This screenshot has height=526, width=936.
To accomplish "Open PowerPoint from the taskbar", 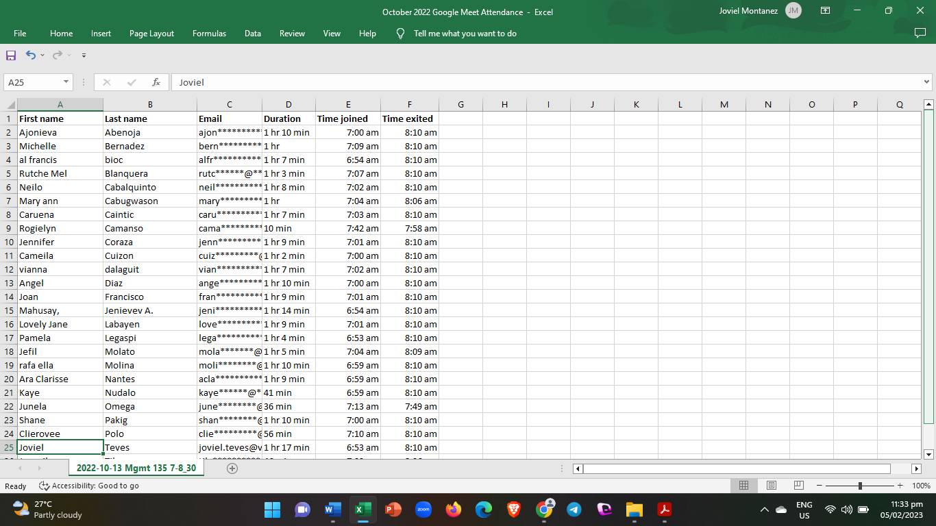I will [393, 510].
